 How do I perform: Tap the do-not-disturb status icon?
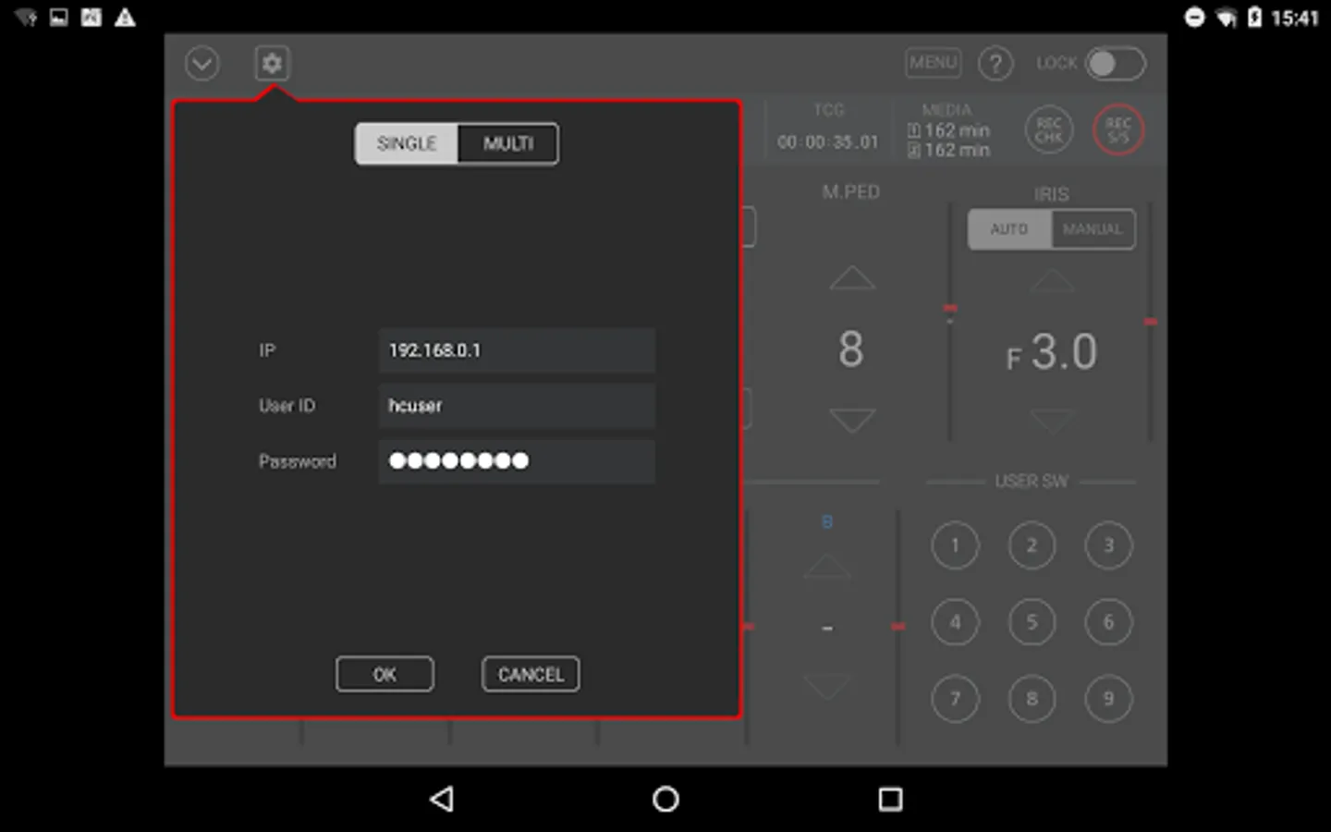pyautogui.click(x=1194, y=18)
